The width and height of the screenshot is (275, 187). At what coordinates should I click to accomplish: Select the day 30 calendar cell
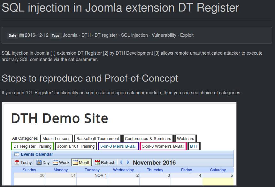(x=29, y=179)
